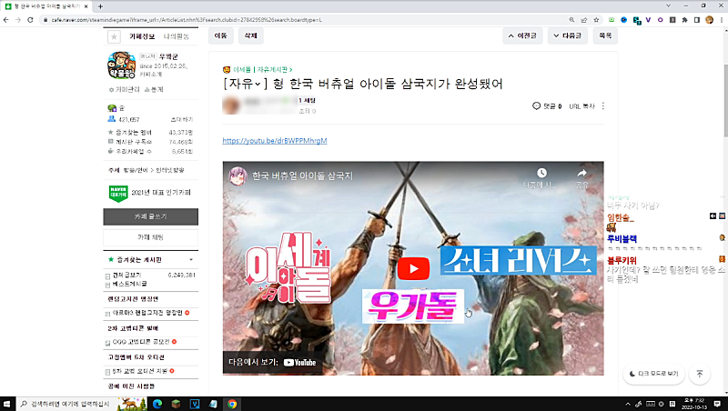Open the 통계 statistics link
728x411 pixels.
(154, 89)
